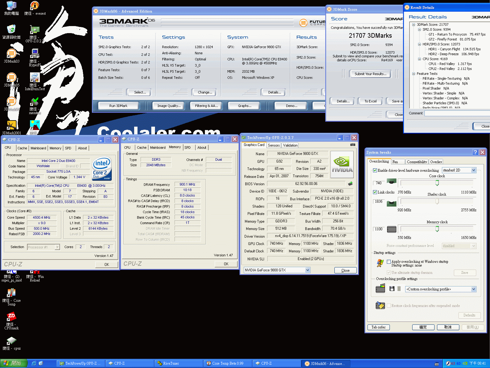Enable Apply overclocking at Windows startup
This screenshot has height=368, width=490.
tap(389, 262)
